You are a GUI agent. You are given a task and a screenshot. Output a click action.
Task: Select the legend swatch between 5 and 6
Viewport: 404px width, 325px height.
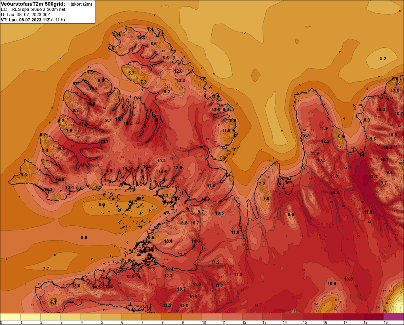pyautogui.click(x=111, y=317)
